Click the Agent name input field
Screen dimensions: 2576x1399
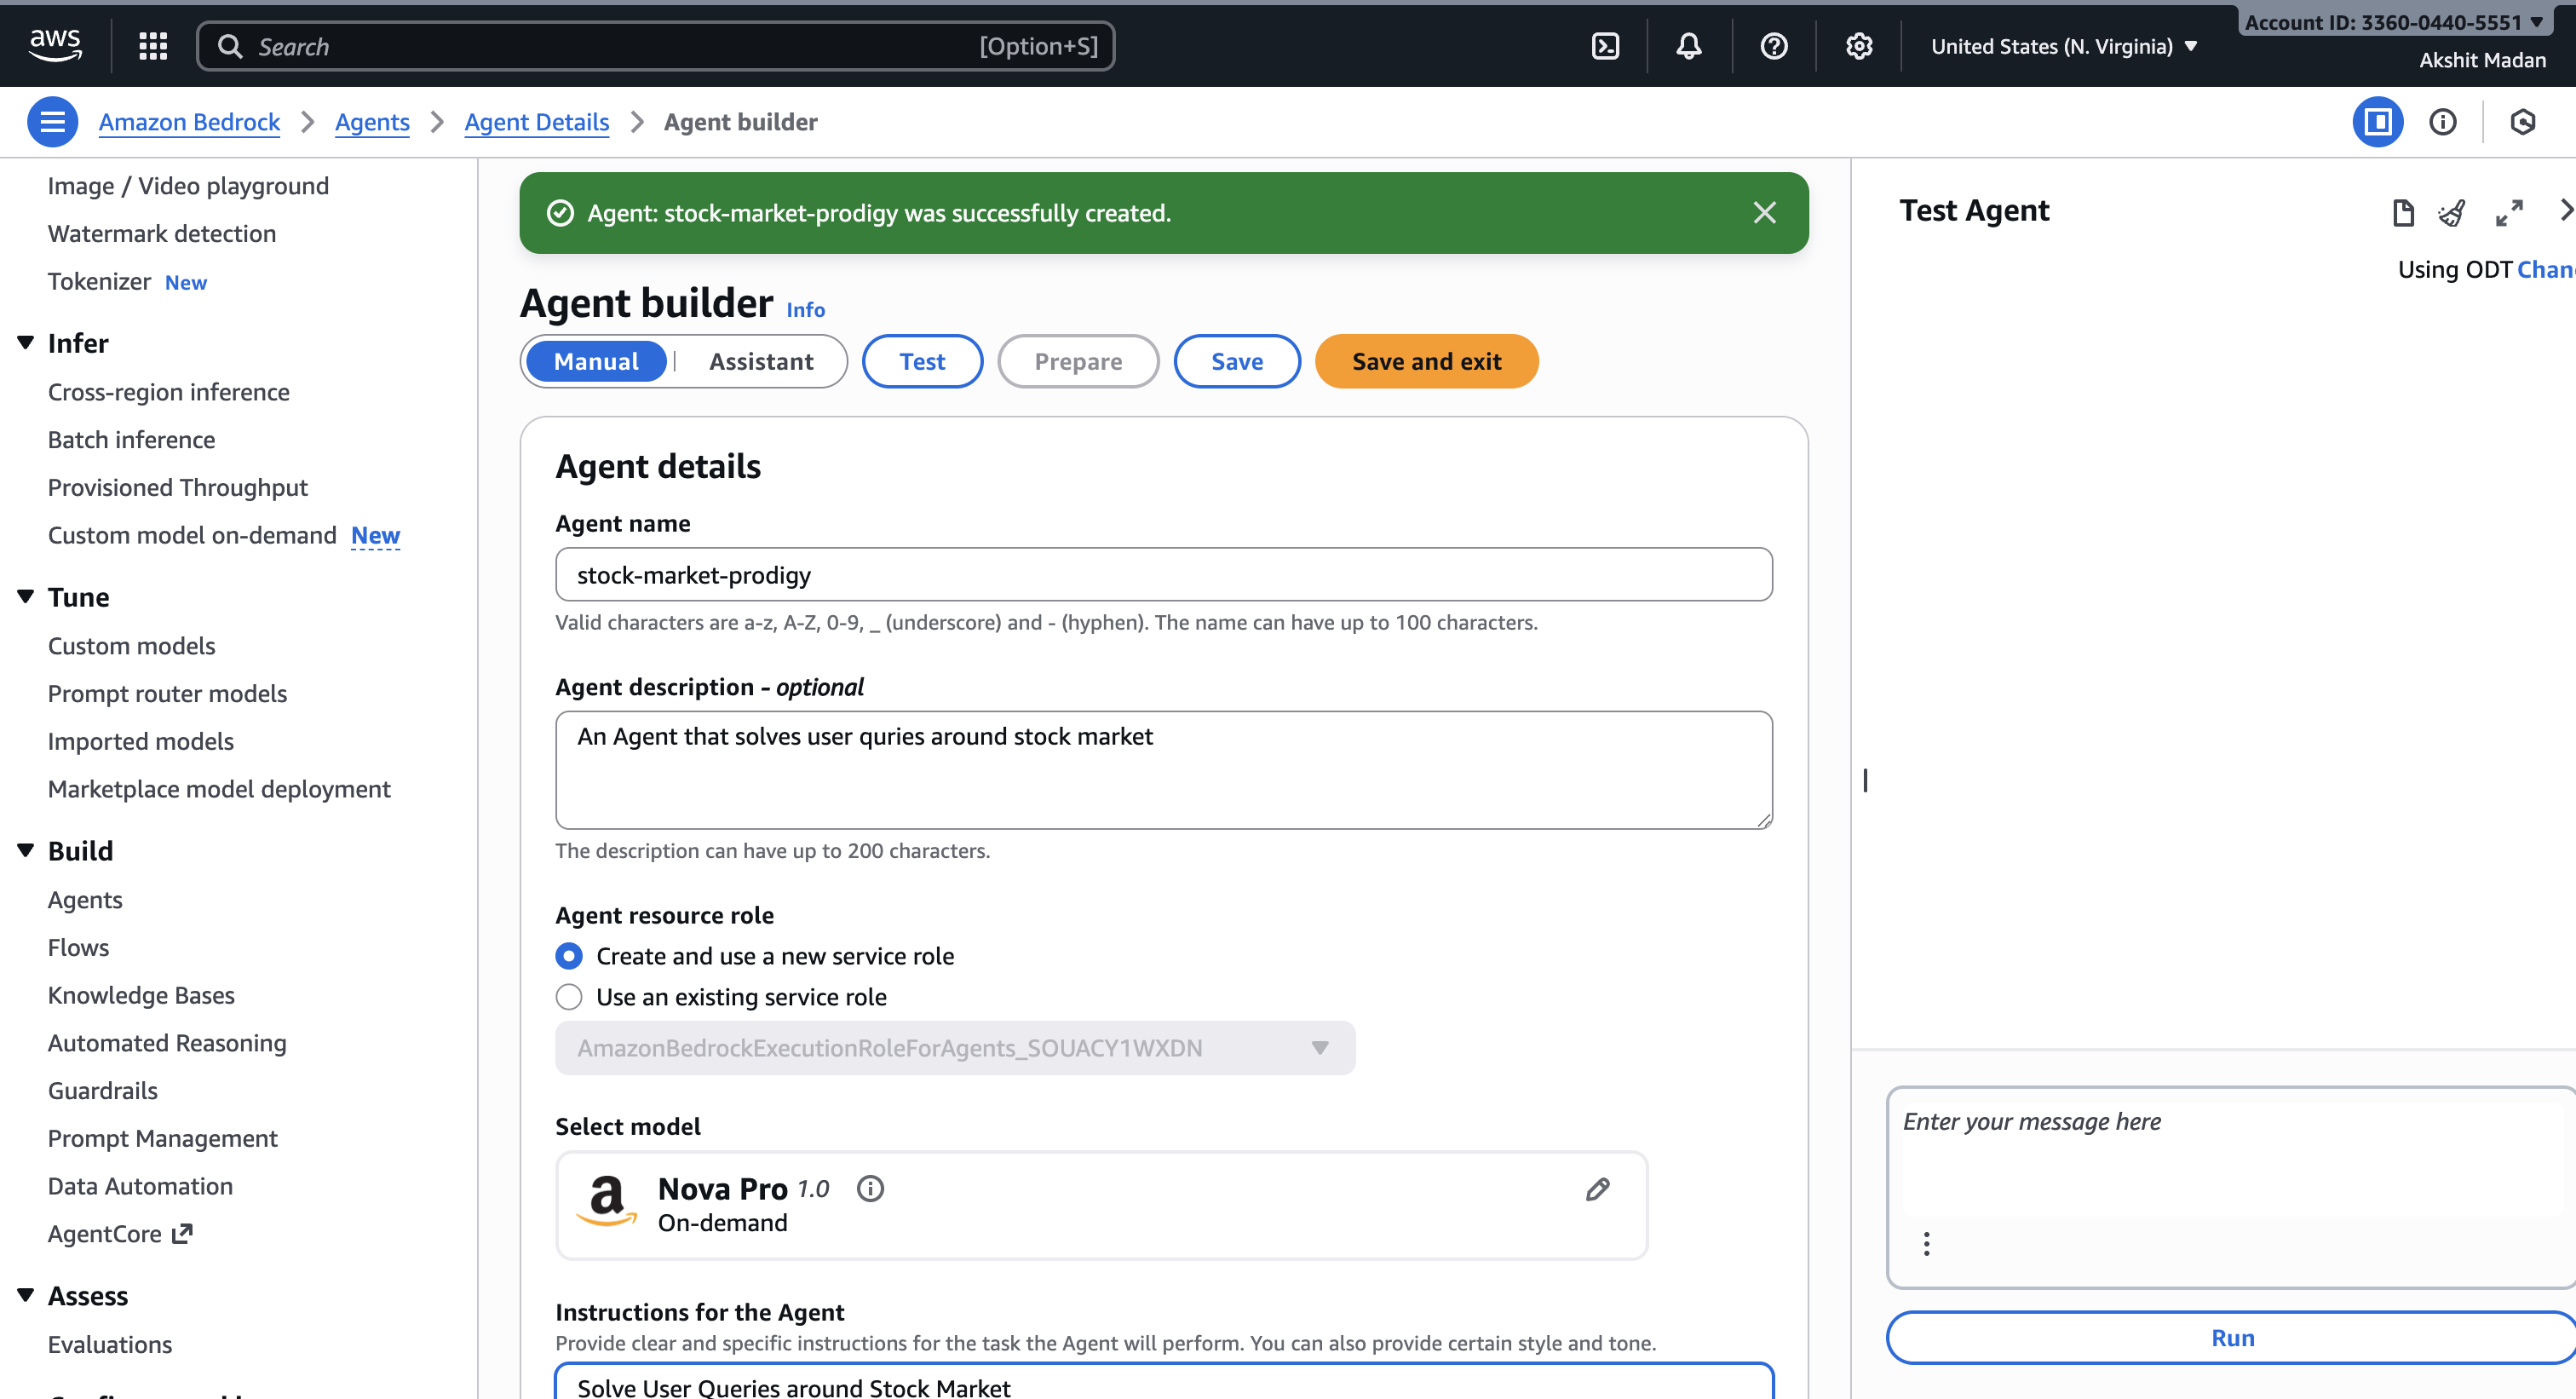[x=1163, y=574]
